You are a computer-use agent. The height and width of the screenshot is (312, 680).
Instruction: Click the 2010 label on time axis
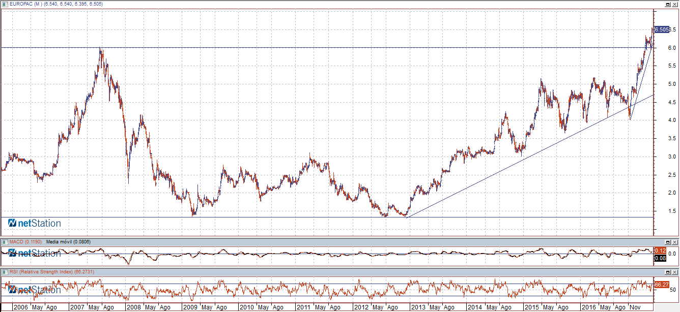(x=246, y=307)
